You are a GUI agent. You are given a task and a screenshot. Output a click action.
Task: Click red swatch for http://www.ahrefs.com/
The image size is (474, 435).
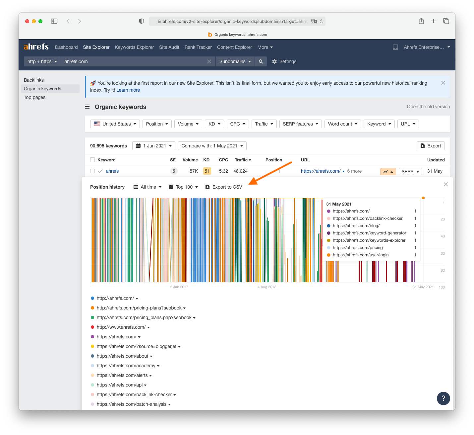click(92, 327)
